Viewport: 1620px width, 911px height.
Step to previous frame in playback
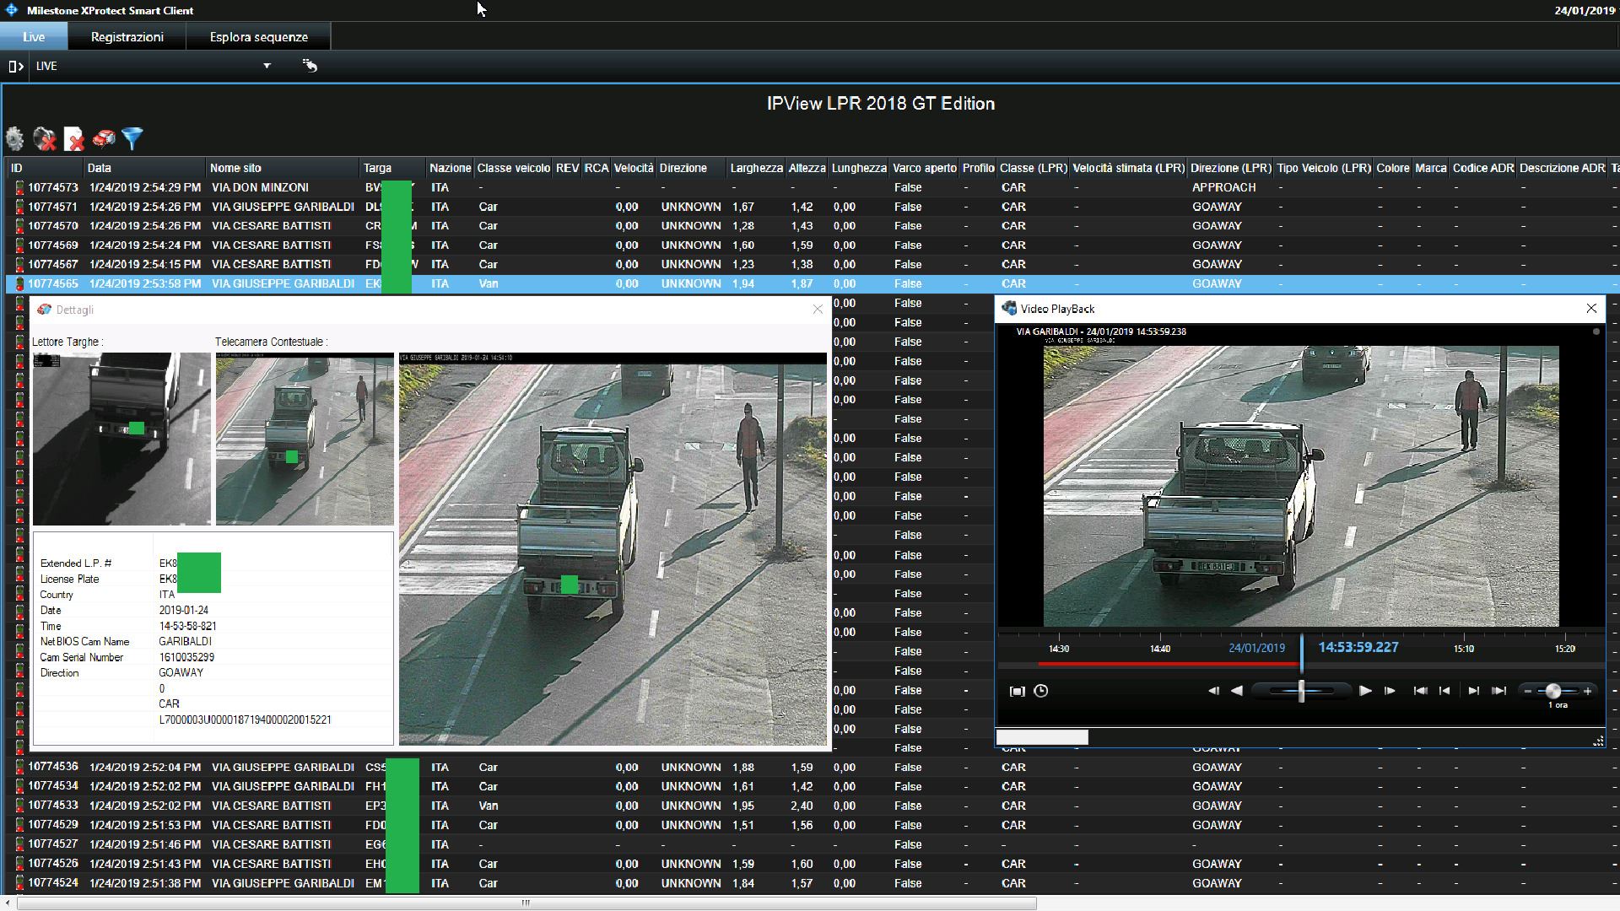[1213, 691]
